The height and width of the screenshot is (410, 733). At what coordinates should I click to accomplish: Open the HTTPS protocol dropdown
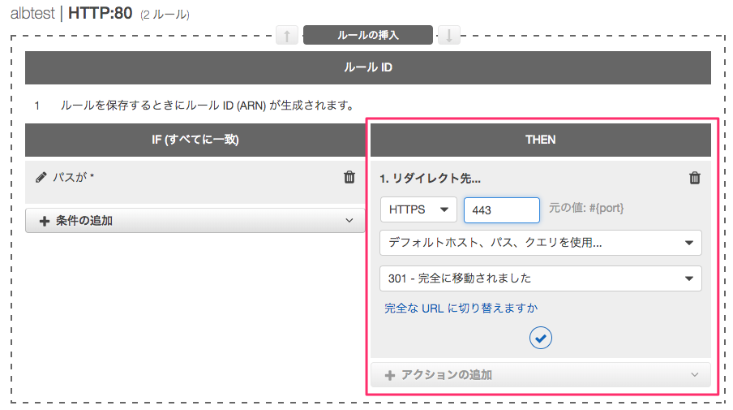coord(418,209)
